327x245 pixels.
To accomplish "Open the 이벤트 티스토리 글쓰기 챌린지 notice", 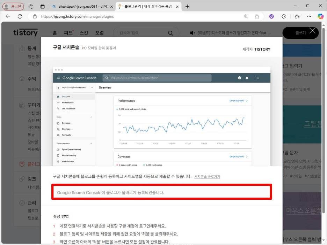I will point(234,33).
